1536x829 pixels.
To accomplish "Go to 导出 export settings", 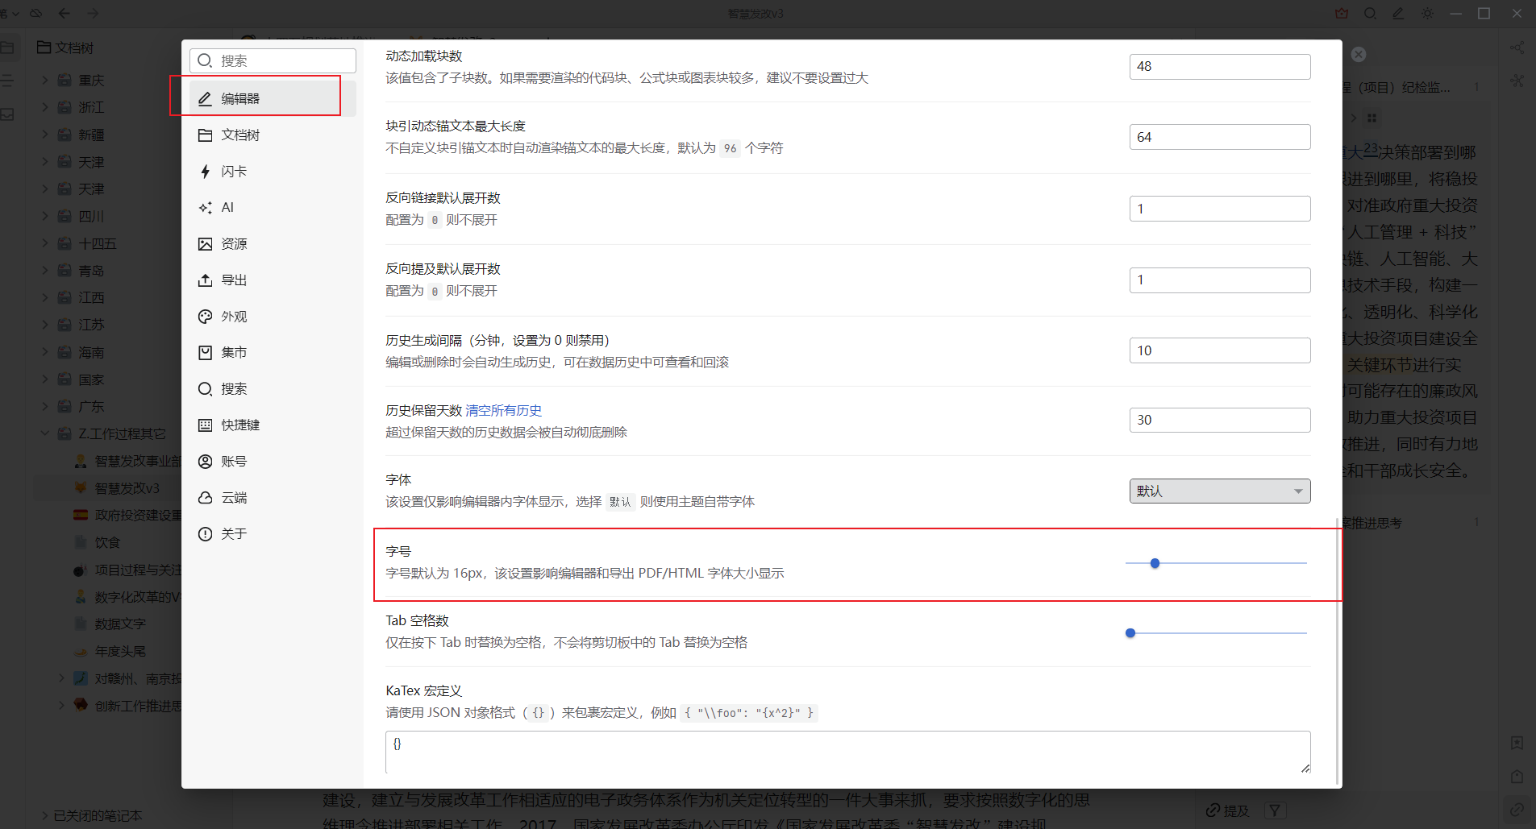I will (x=234, y=280).
